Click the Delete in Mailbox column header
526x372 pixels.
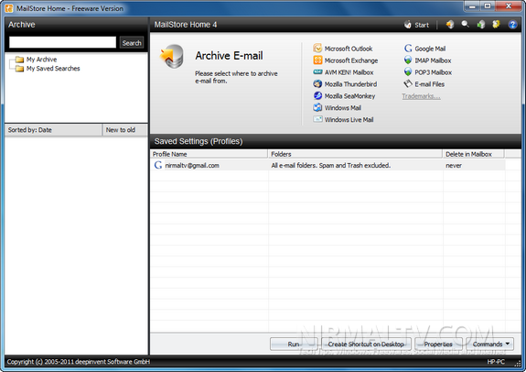(x=473, y=154)
